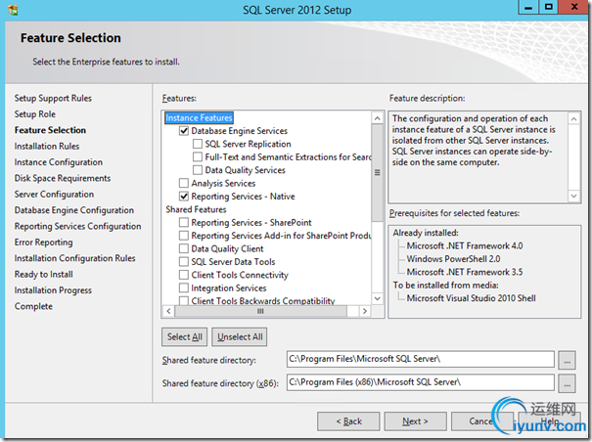Image resolution: width=592 pixels, height=442 pixels.
Task: Select the Ready to Install step
Action: [44, 275]
